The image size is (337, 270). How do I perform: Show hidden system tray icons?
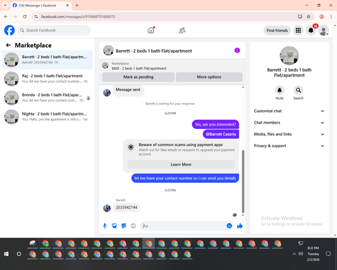(x=294, y=254)
